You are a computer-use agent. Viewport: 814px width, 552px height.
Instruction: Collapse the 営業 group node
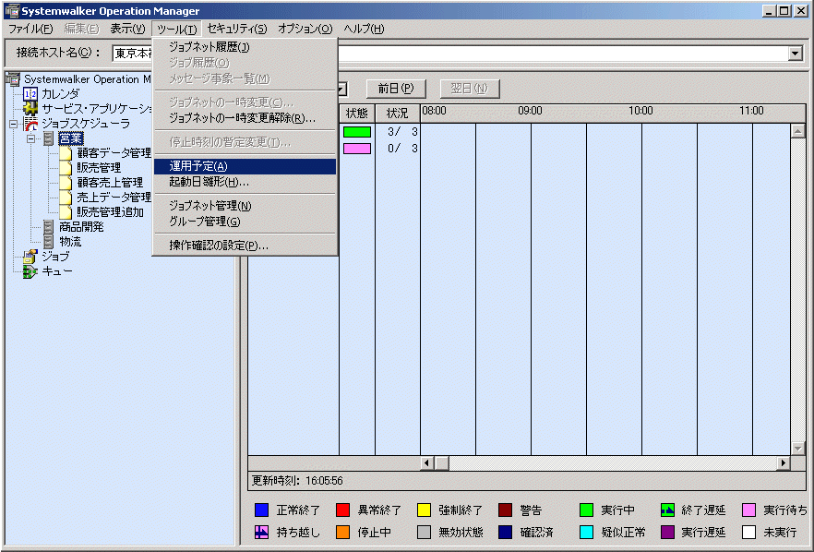coord(31,138)
